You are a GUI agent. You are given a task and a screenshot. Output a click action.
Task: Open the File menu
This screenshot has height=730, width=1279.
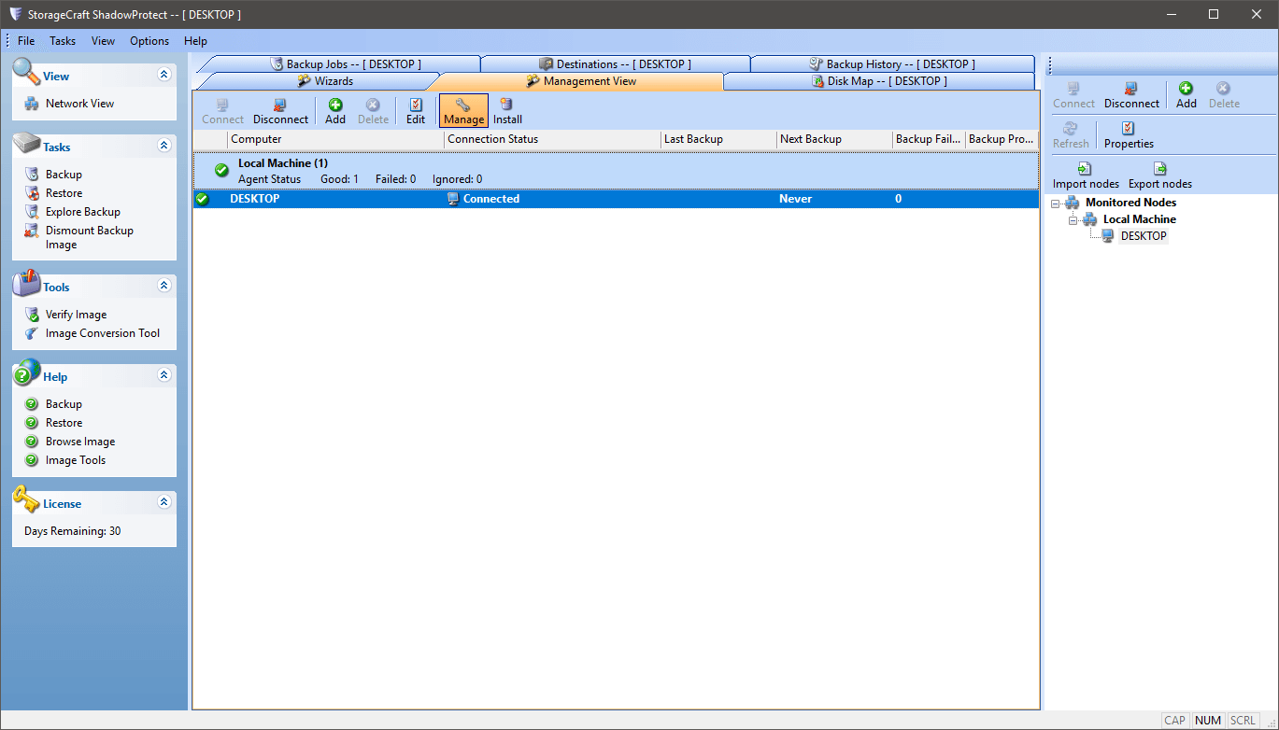click(26, 41)
